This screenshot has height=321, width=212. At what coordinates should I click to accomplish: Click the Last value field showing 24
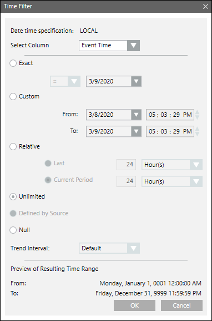pyautogui.click(x=126, y=165)
